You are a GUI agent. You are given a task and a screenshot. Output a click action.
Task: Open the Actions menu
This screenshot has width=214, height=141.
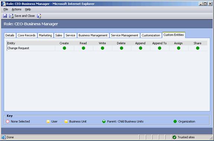point(16,9)
